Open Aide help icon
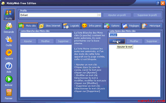Screen dimensions: 166x103 click(9, 68)
